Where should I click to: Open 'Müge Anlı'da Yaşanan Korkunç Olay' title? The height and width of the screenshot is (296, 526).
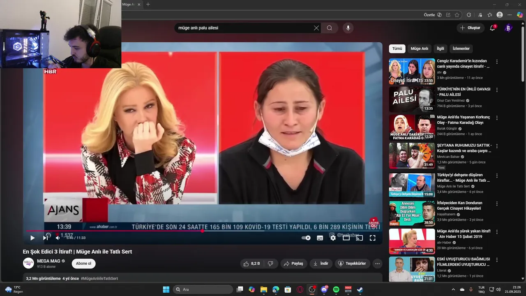tap(464, 120)
